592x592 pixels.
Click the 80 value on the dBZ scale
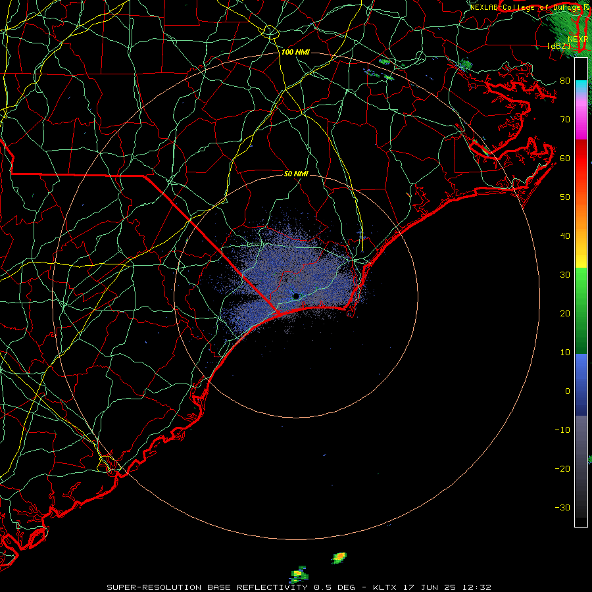[x=565, y=81]
